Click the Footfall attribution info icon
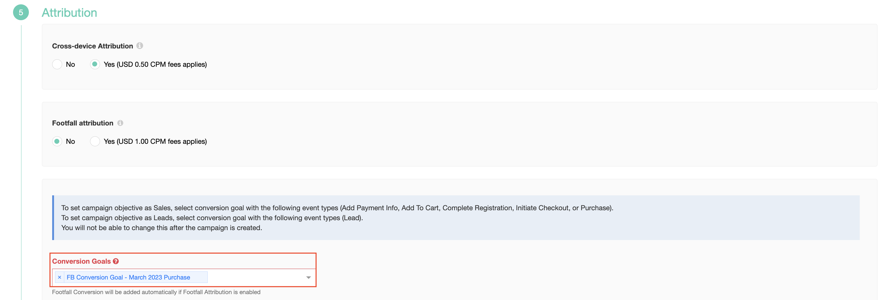This screenshot has width=888, height=300. point(120,123)
